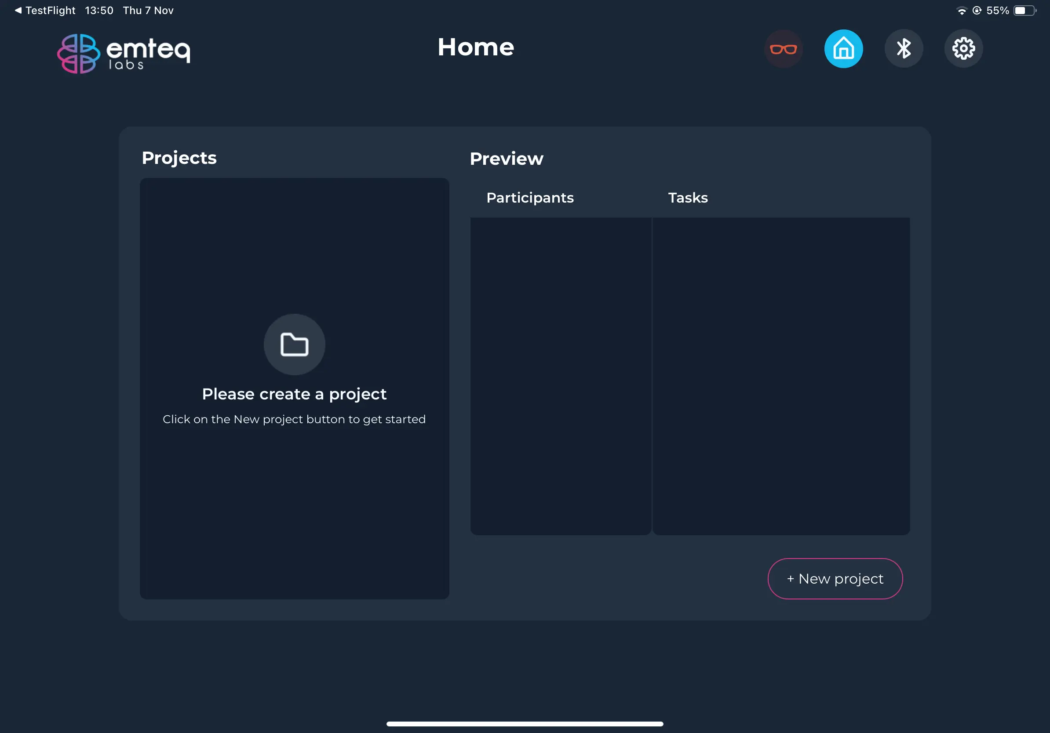Tap the 55% battery percentage

[x=997, y=11]
